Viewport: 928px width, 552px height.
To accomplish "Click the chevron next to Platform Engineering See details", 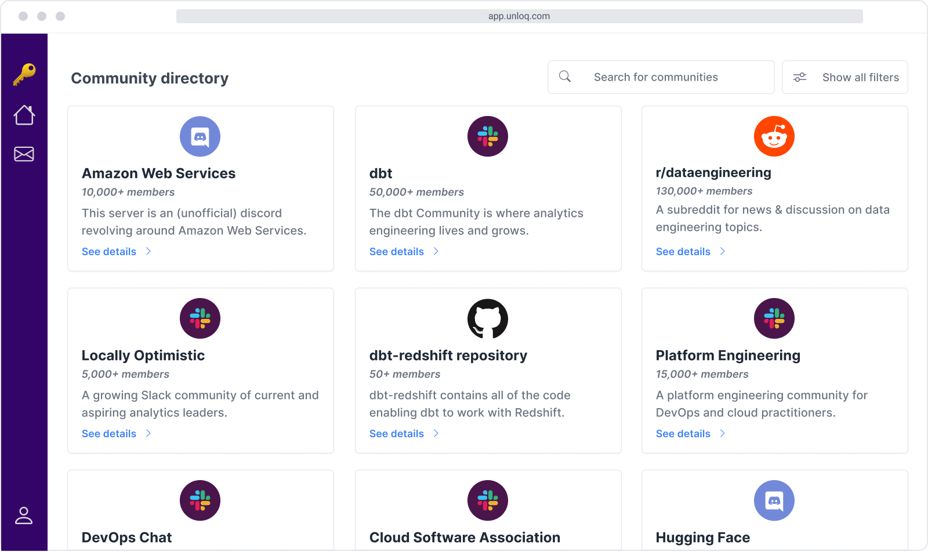I will pyautogui.click(x=723, y=433).
